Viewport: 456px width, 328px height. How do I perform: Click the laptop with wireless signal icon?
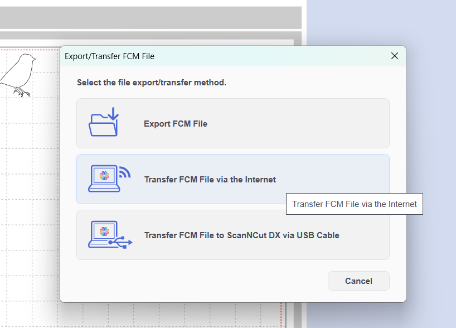109,179
